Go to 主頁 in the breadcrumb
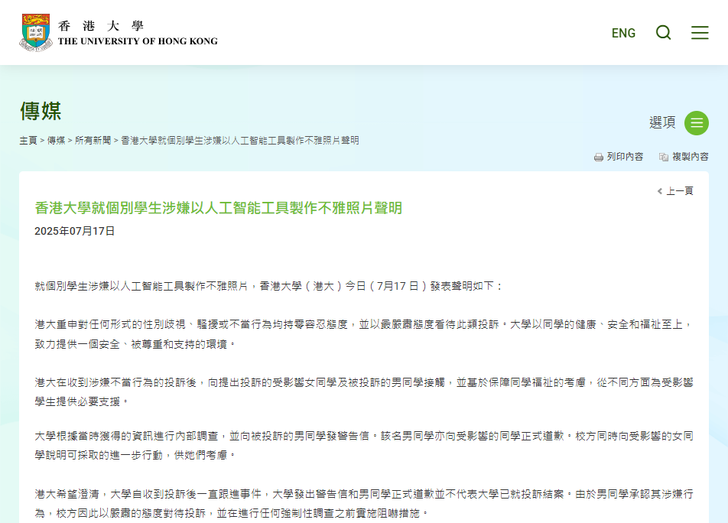728x523 pixels. [x=28, y=141]
